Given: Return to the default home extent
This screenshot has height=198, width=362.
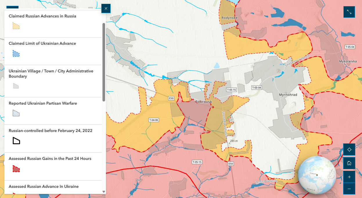Looking at the screenshot, I should pos(349,163).
